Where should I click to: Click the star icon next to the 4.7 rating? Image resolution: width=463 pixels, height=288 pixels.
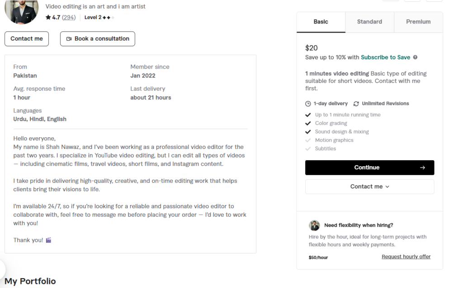47,17
